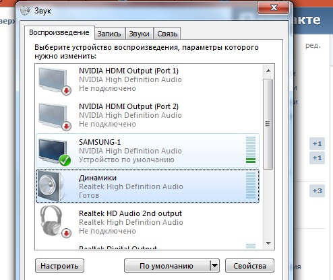This screenshot has height=280, width=333.
Task: Select the Воспроизведение tab
Action: 59,33
